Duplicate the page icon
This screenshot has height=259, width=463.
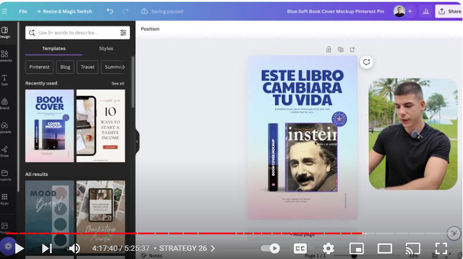(340, 49)
